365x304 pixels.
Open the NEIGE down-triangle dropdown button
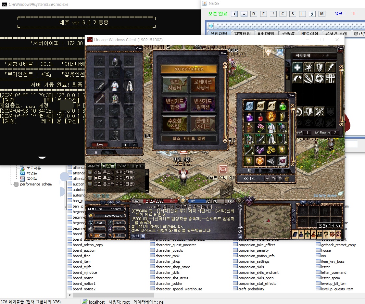(244, 14)
